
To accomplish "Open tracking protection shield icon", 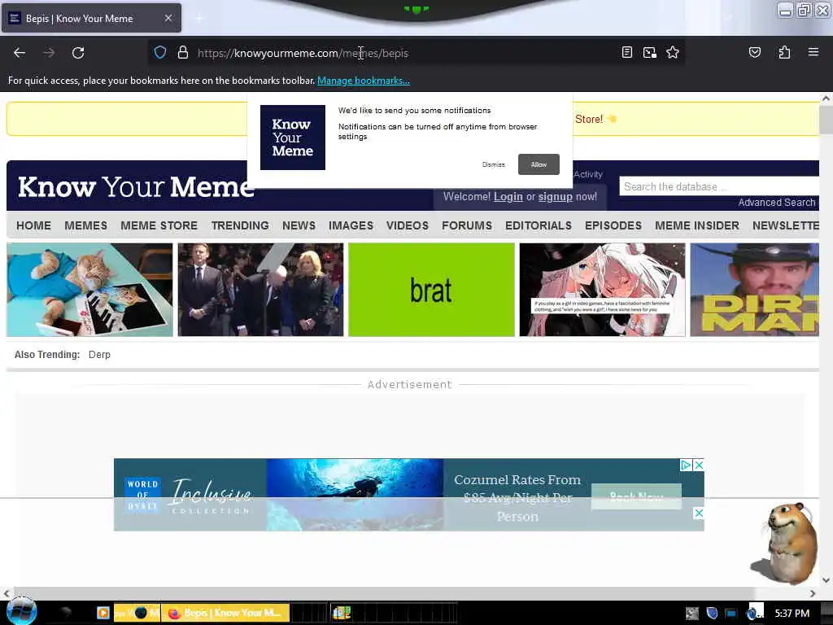I will click(160, 53).
